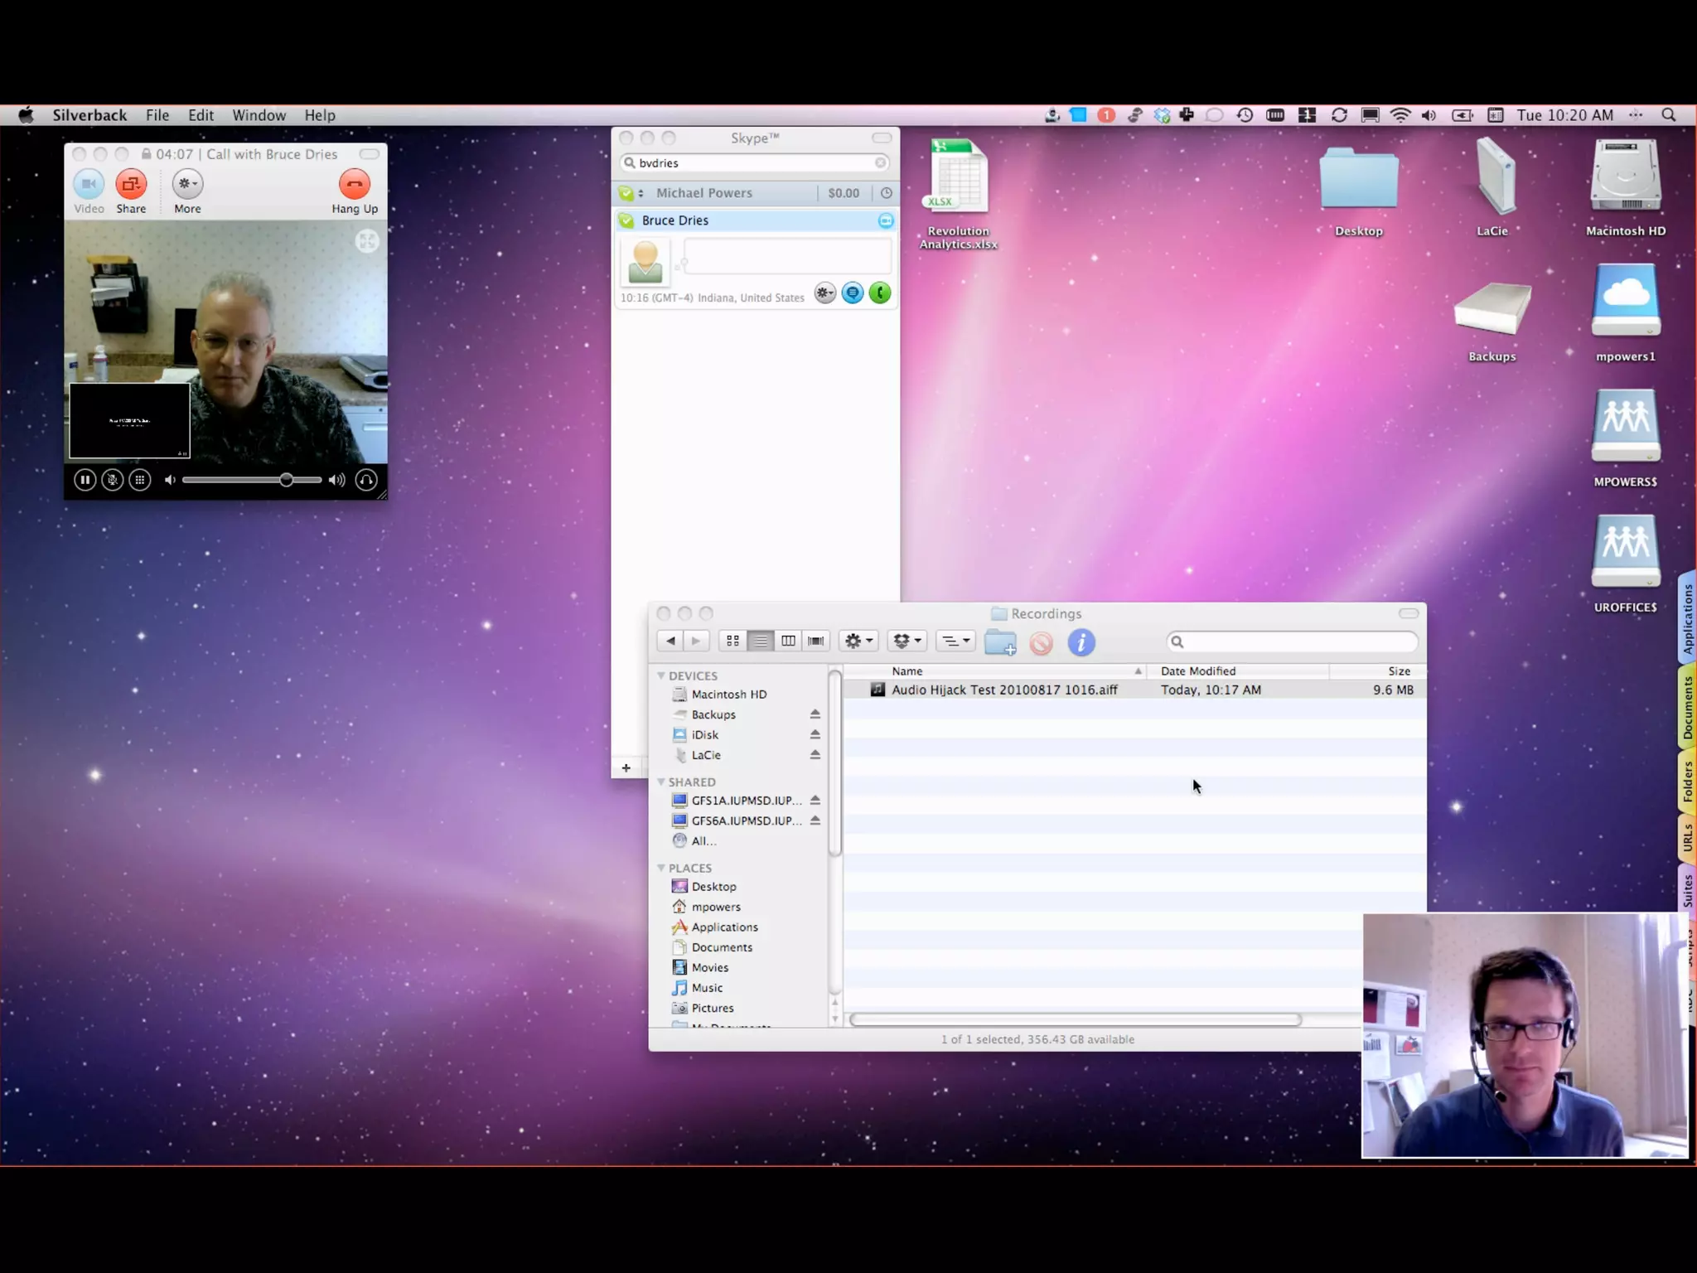Pause the call with hold button
This screenshot has height=1273, width=1697.
tap(85, 480)
